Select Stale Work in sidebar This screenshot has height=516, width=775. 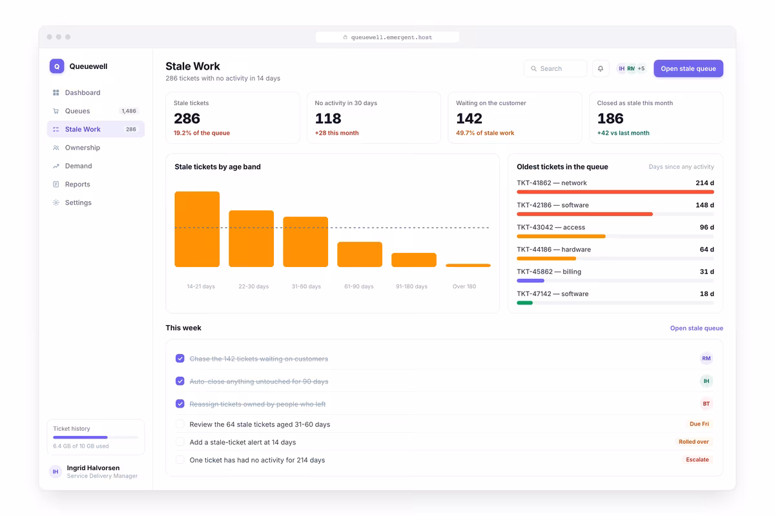pos(96,129)
